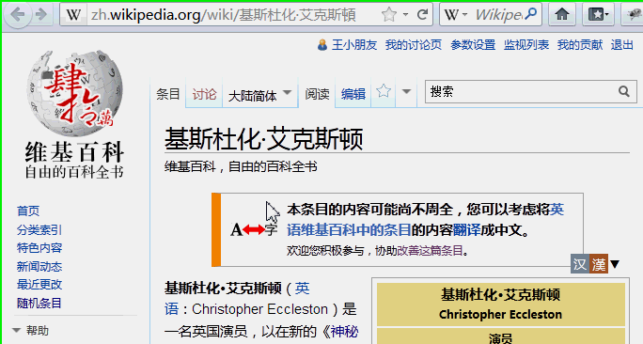This screenshot has width=643, height=344.
Task: Open address bar history dropdown arrow
Action: coord(405,15)
